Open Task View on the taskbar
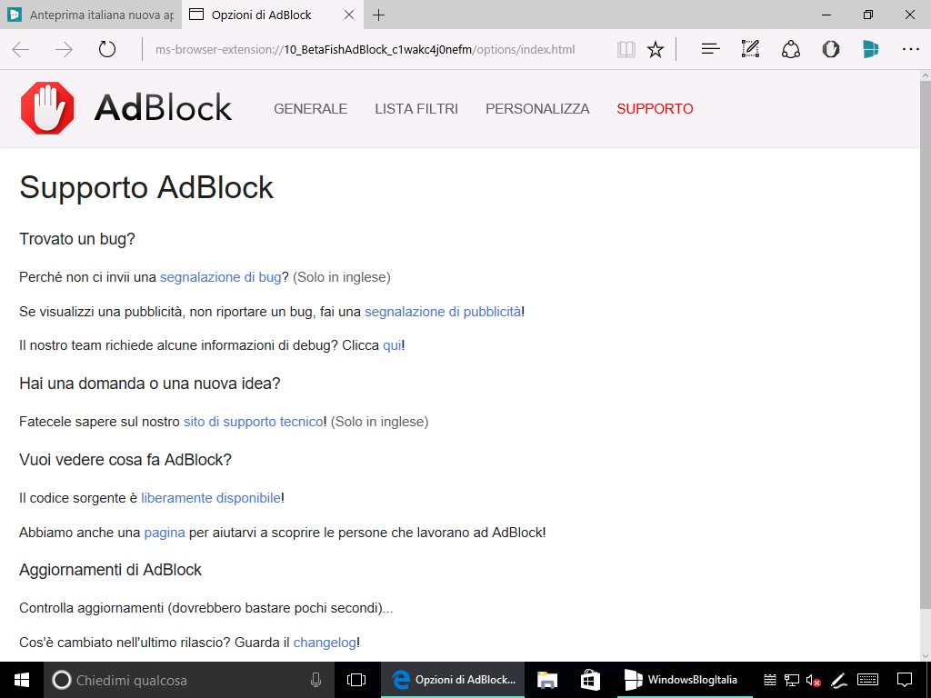Viewport: 931px width, 698px height. click(355, 680)
